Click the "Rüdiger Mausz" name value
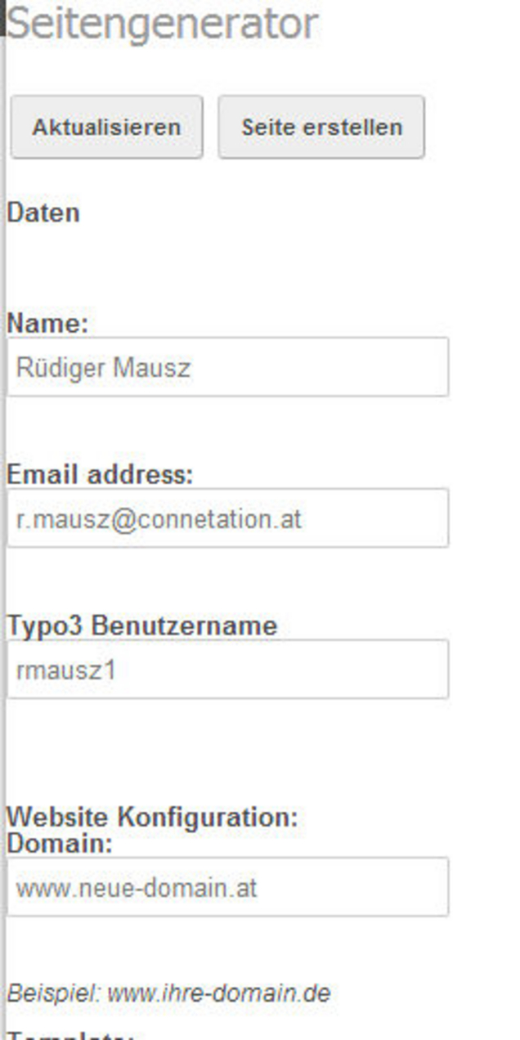The width and height of the screenshot is (520, 1040). [103, 368]
